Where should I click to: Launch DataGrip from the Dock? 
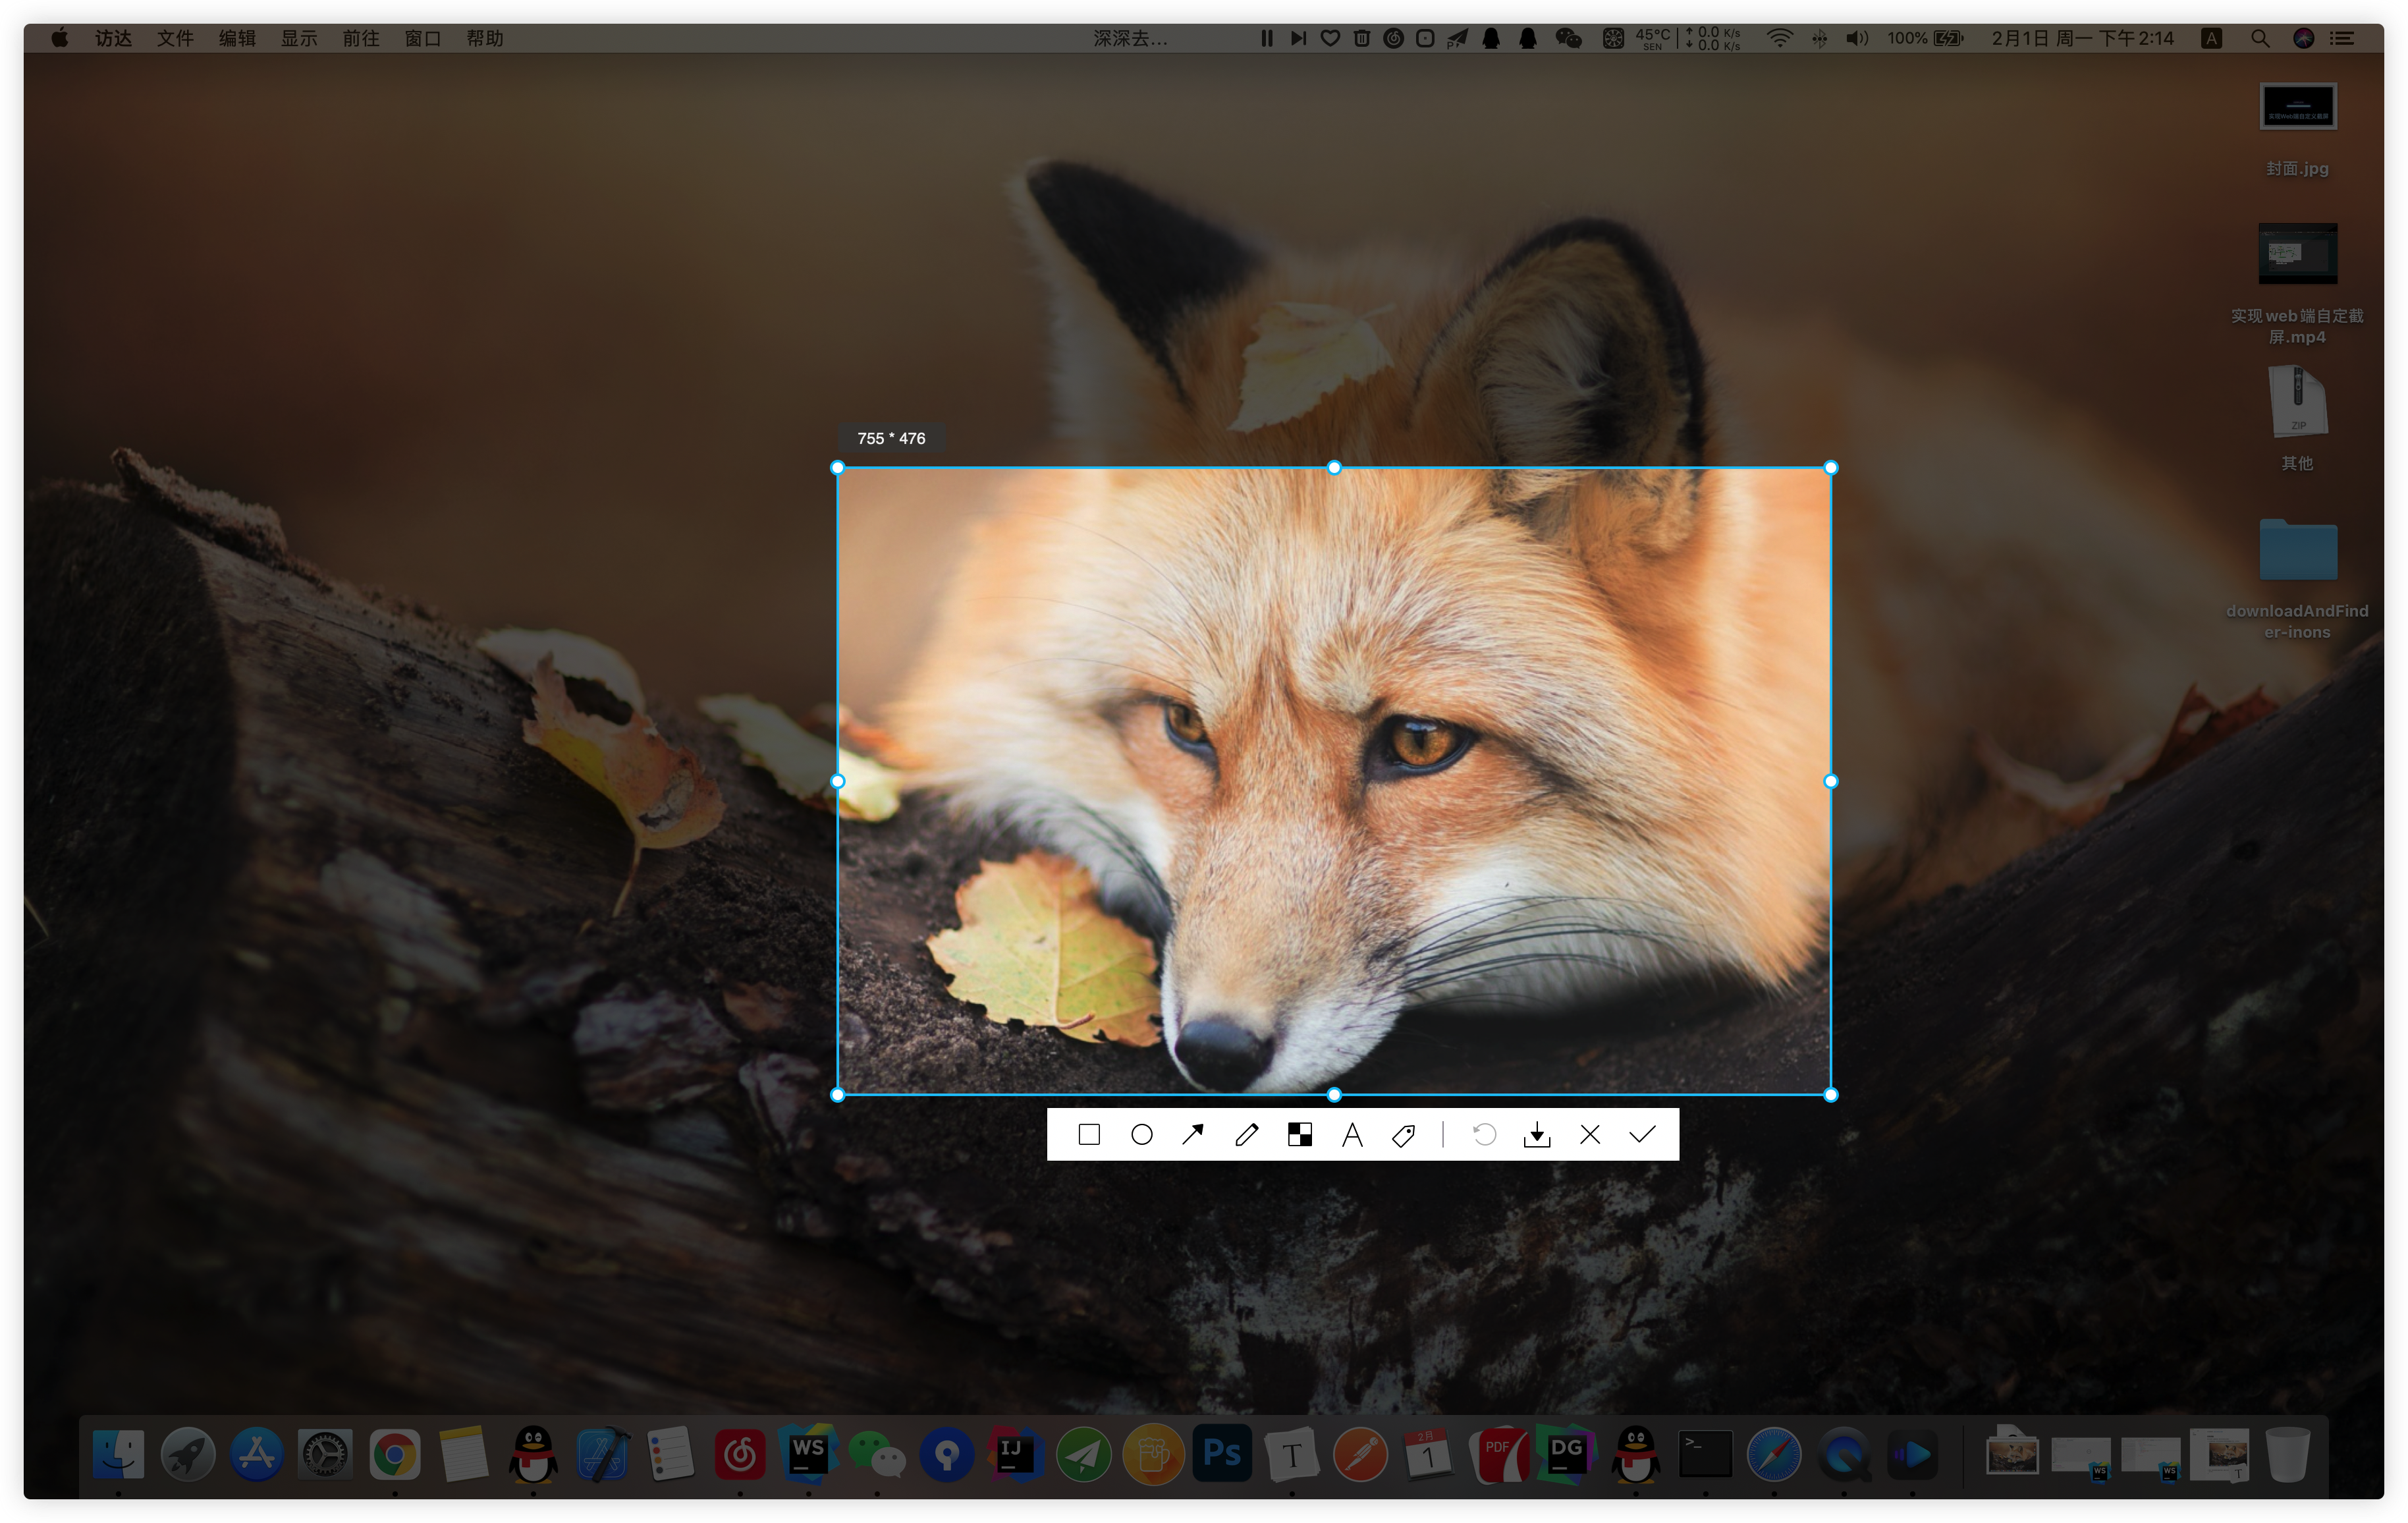coord(1567,1454)
